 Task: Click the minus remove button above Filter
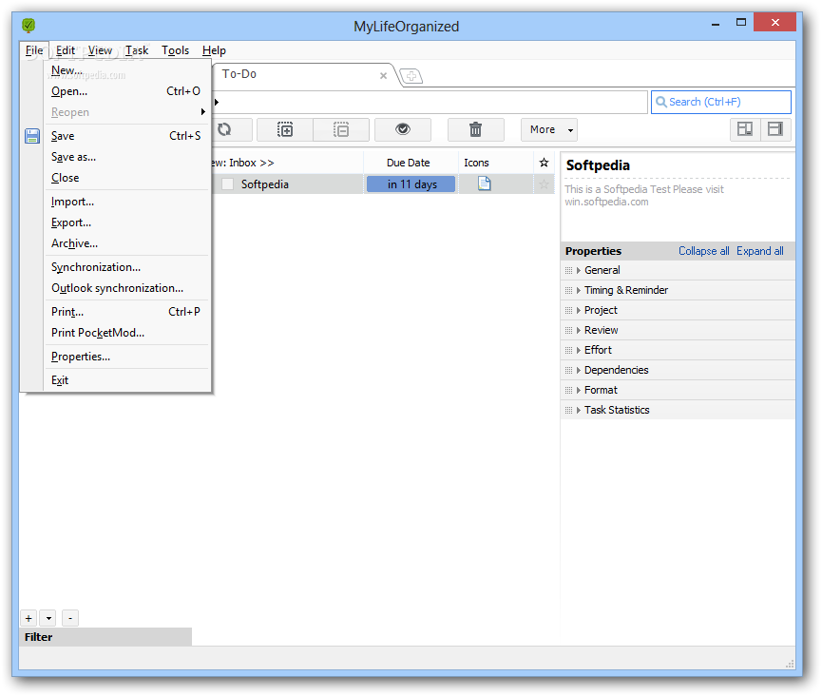point(70,618)
